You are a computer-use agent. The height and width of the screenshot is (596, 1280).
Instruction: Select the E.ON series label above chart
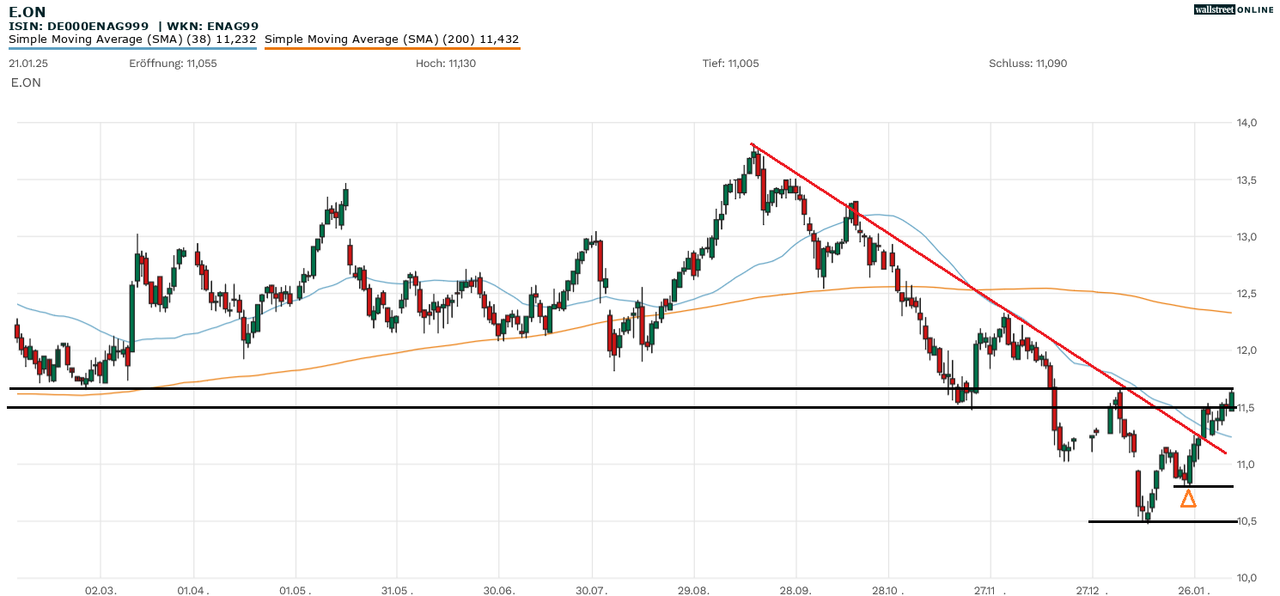pyautogui.click(x=26, y=82)
